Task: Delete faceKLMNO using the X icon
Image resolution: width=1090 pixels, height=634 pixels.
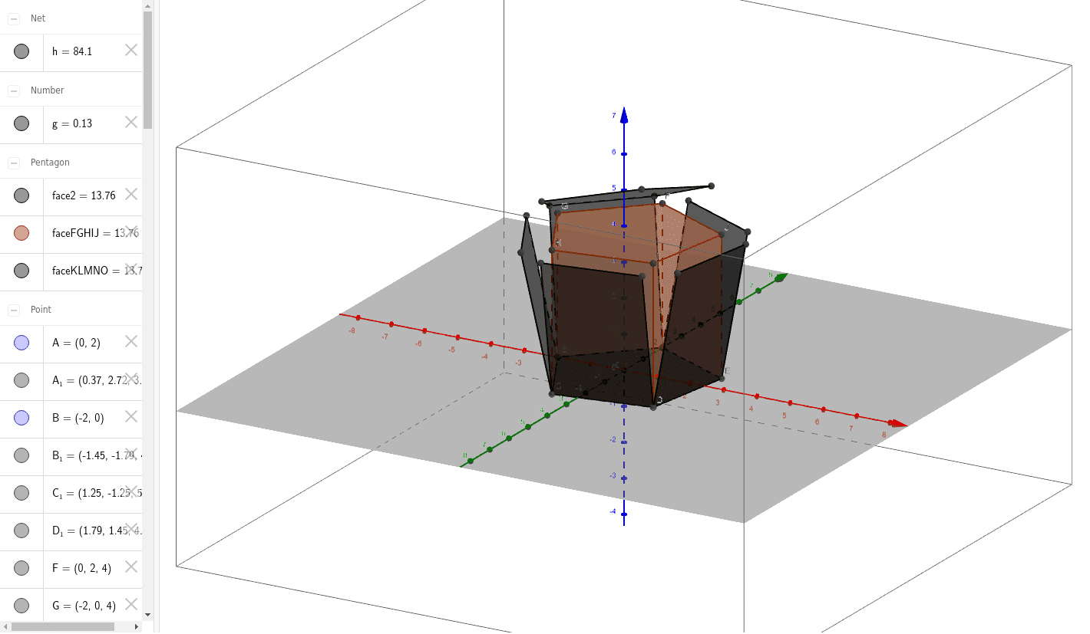Action: click(130, 271)
